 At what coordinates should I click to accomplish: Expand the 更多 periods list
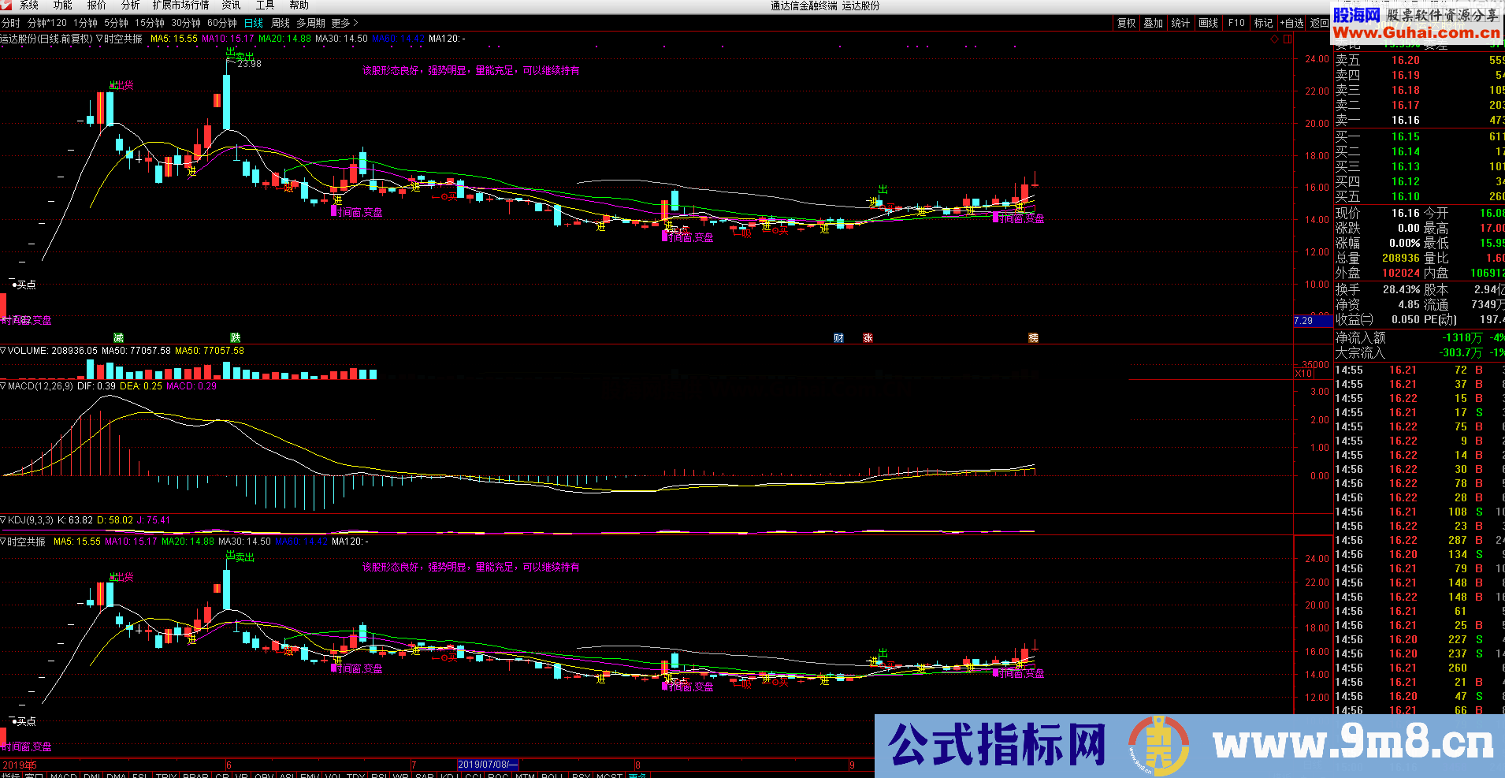pyautogui.click(x=344, y=23)
